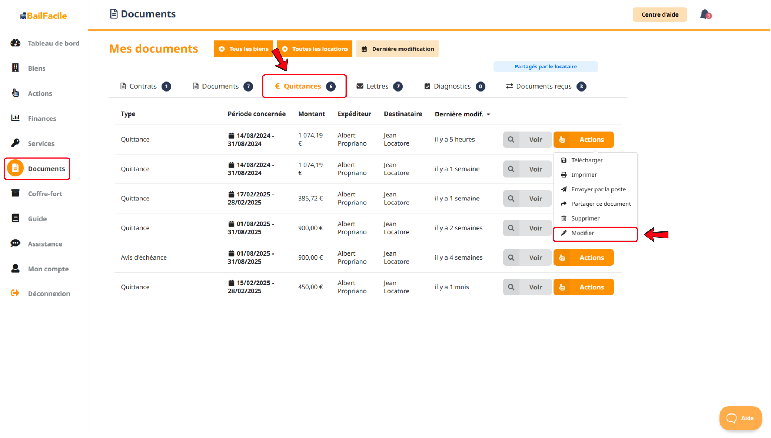Click the BailFacile logo
The height and width of the screenshot is (438, 771).
[43, 16]
